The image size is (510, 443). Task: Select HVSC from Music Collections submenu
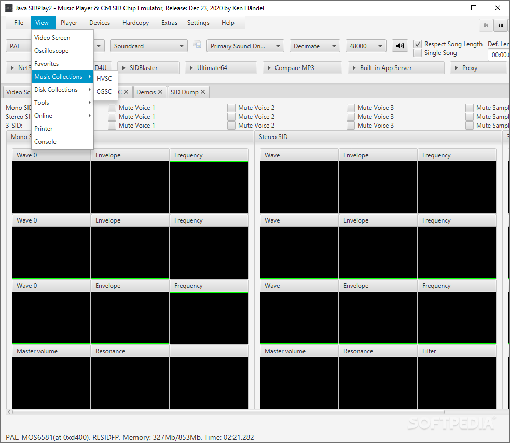[106, 79]
